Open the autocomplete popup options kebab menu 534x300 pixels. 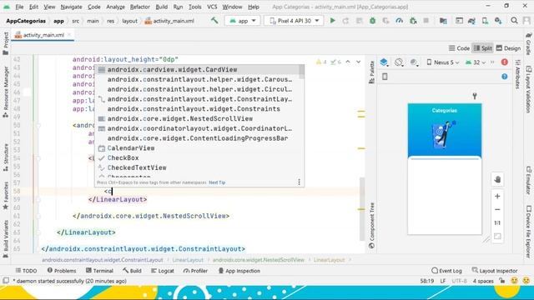point(299,182)
